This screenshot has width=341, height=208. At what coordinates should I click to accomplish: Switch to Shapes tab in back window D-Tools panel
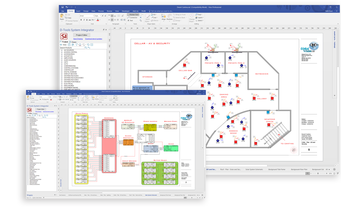pos(73,42)
